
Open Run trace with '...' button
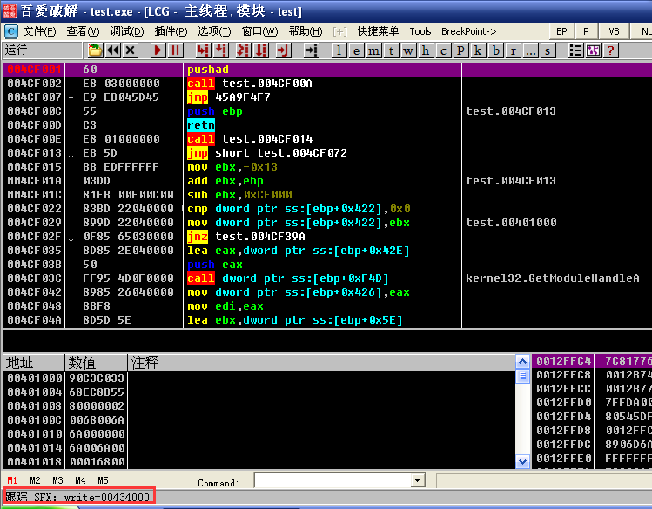531,50
